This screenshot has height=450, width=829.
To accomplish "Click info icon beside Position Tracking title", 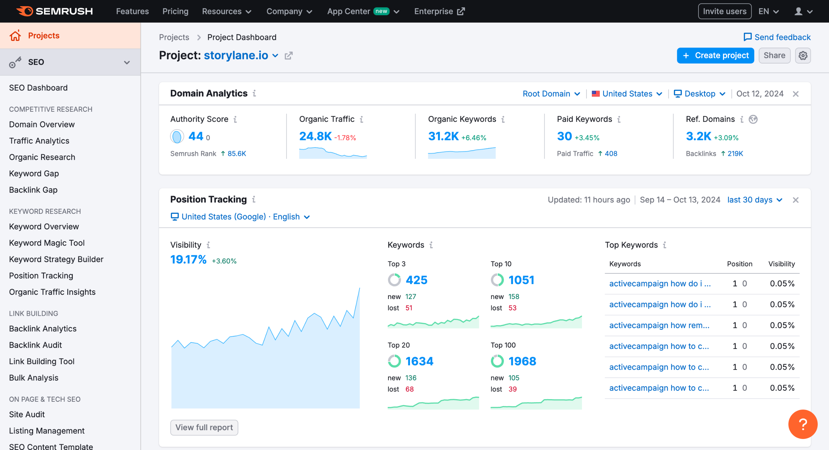I will (x=254, y=200).
